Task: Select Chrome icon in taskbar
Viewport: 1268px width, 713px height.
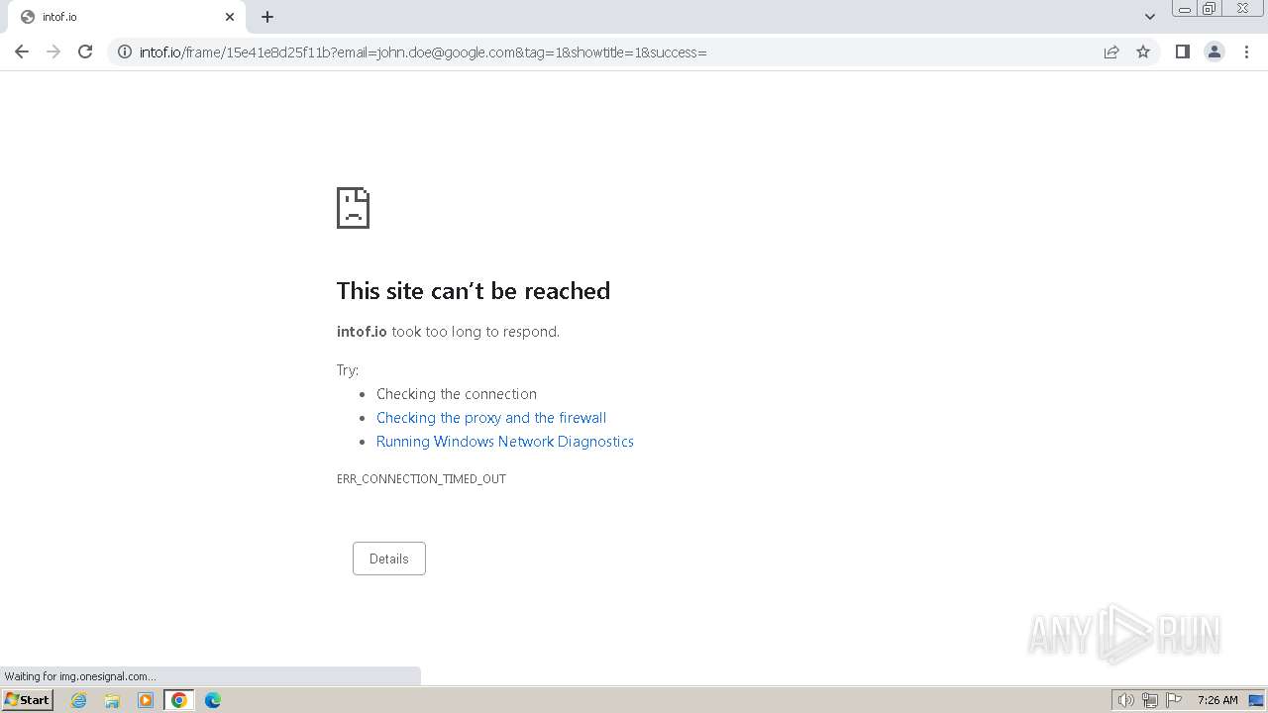Action: [x=179, y=700]
